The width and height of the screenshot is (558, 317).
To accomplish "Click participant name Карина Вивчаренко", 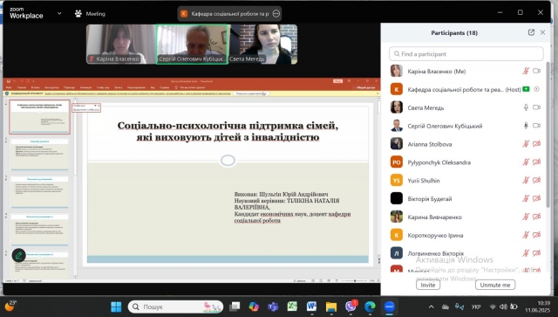I will coord(434,217).
